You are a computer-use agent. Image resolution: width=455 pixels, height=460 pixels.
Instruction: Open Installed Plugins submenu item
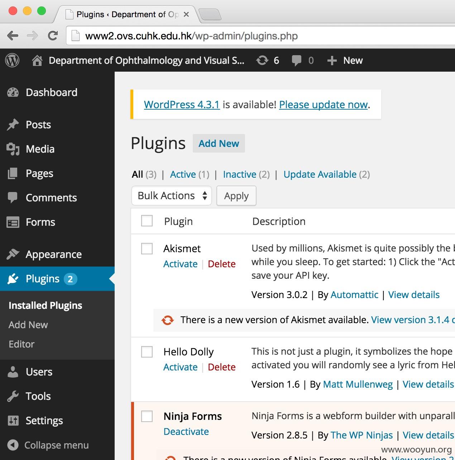click(x=45, y=305)
